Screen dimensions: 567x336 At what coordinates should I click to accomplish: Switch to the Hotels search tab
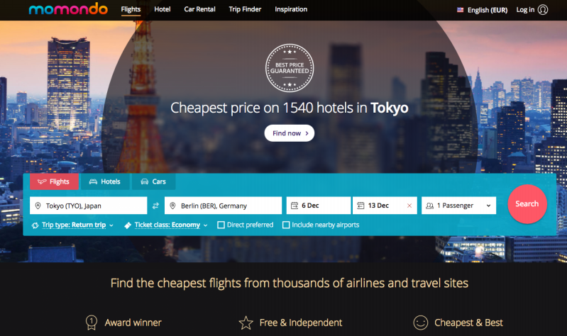click(105, 181)
